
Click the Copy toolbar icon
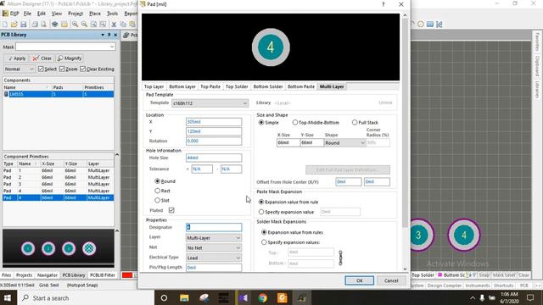[x=123, y=25]
